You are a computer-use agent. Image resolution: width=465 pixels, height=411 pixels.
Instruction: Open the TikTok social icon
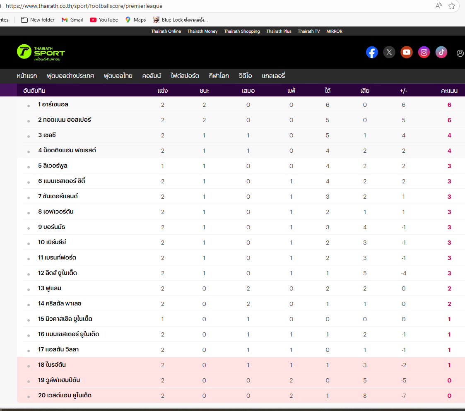coord(441,53)
